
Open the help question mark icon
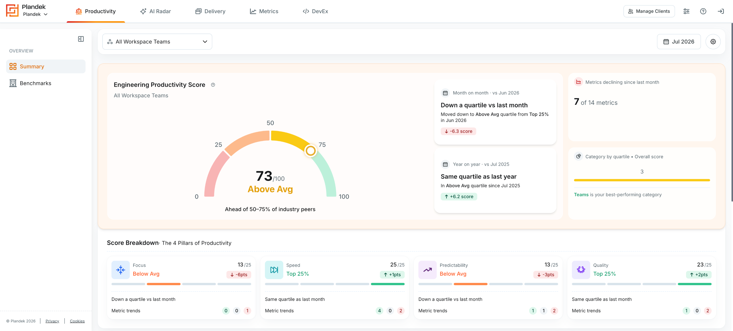(703, 11)
